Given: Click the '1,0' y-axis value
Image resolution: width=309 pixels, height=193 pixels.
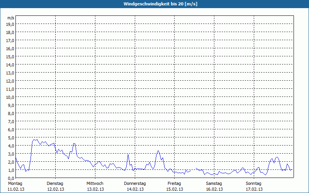Looking at the screenshot, I should (11, 170).
